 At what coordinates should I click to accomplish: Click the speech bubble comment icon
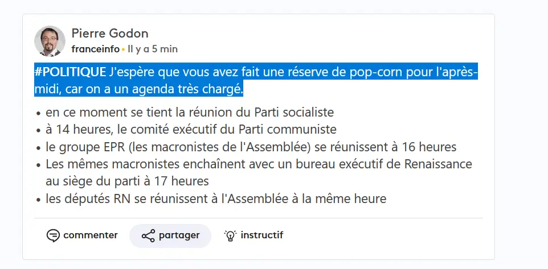pyautogui.click(x=53, y=235)
